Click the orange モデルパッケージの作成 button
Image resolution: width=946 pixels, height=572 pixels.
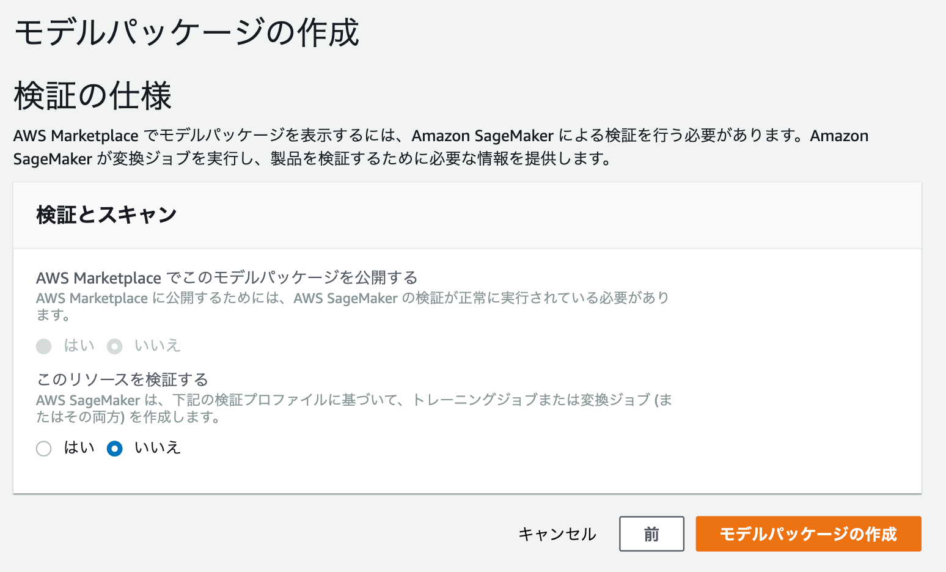click(x=809, y=534)
